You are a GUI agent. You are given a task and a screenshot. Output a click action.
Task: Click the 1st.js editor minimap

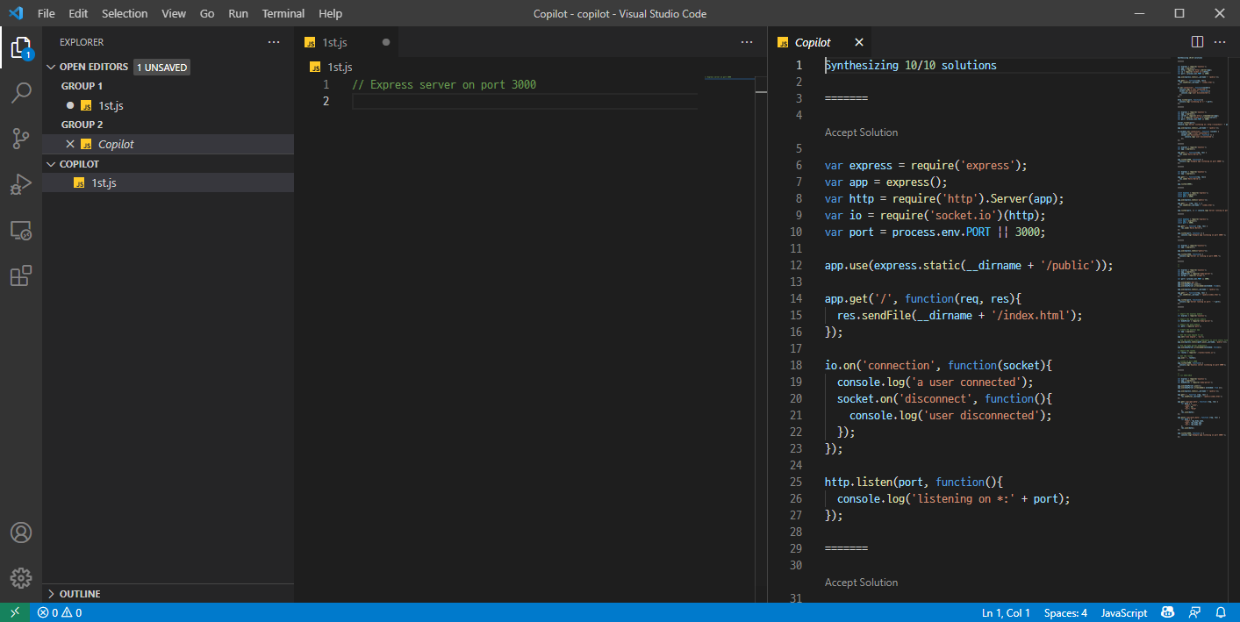(729, 79)
